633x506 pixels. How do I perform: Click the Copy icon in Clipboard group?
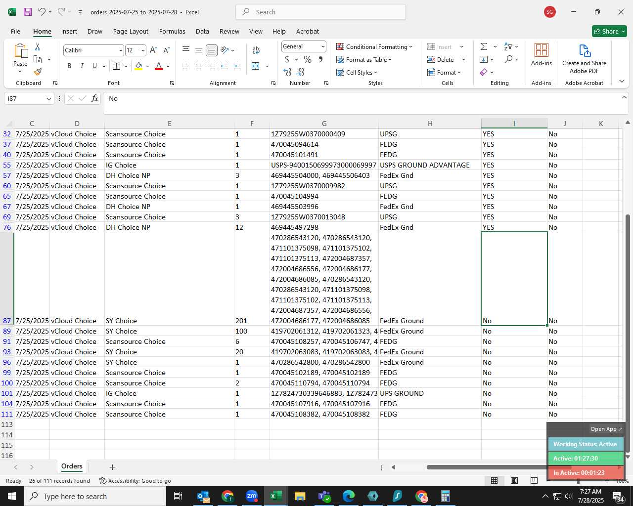pyautogui.click(x=38, y=59)
